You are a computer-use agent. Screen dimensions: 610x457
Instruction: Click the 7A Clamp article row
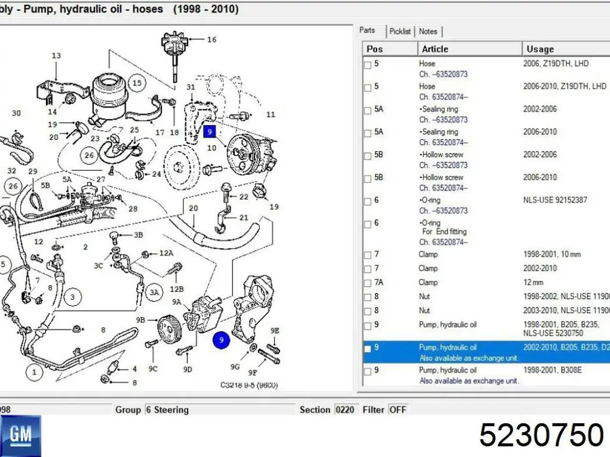(486, 283)
